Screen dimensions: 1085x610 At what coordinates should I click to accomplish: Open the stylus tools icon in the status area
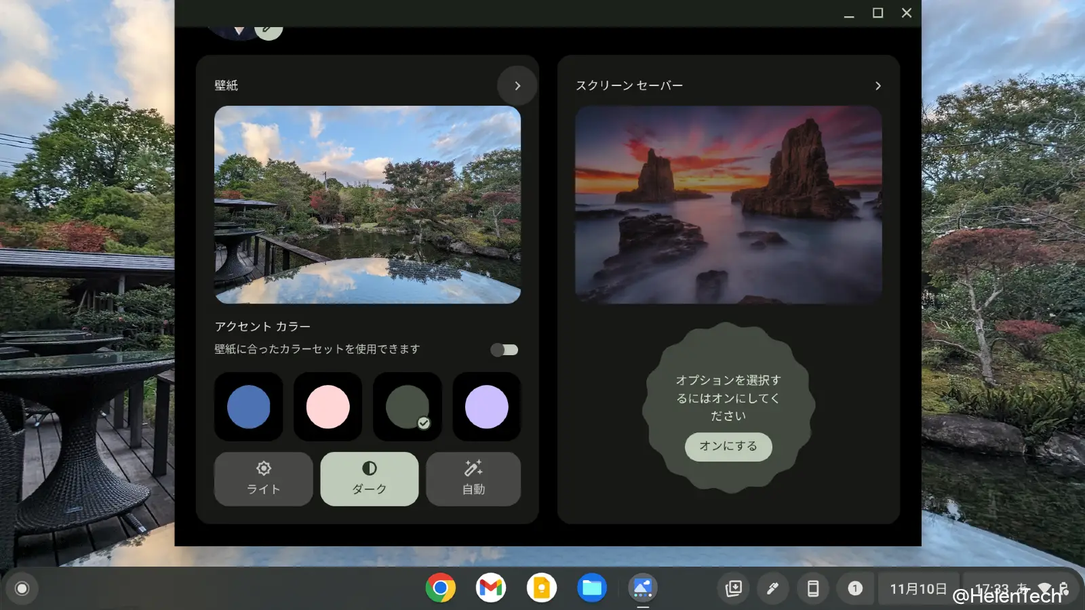pyautogui.click(x=773, y=588)
